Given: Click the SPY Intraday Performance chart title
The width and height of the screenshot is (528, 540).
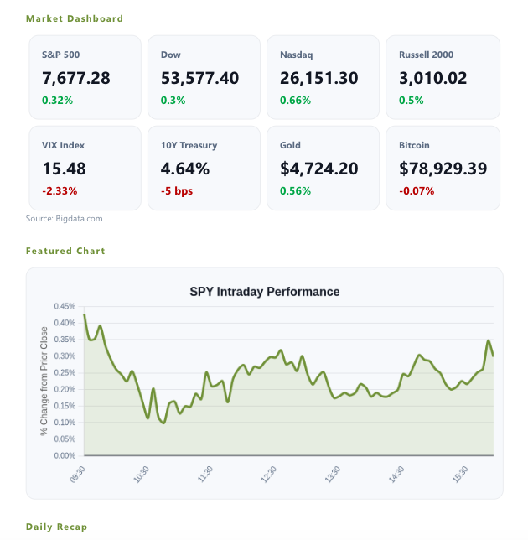Looking at the screenshot, I should [x=265, y=292].
